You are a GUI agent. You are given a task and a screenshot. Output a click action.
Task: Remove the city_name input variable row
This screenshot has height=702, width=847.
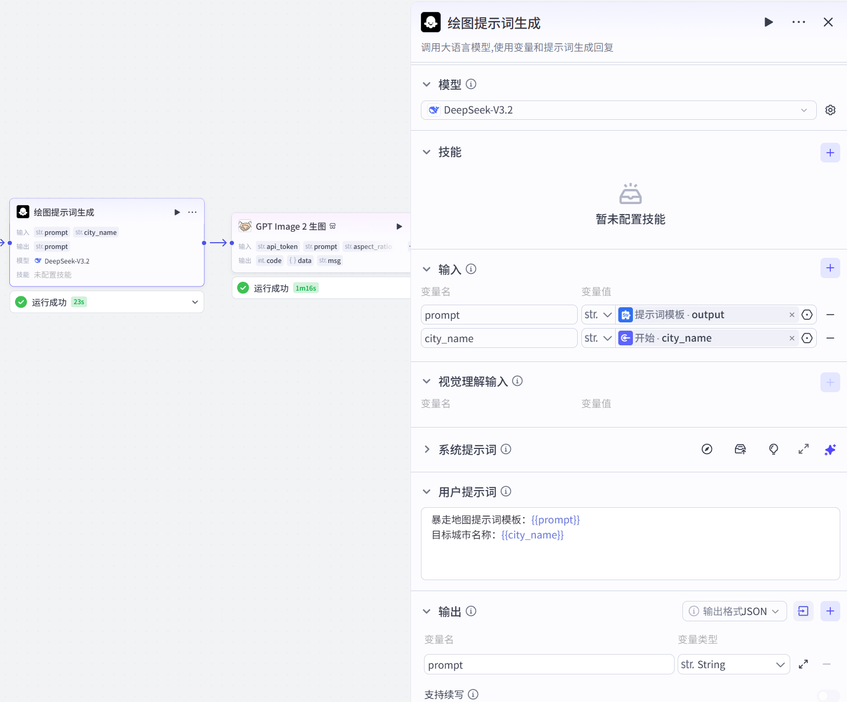(830, 339)
